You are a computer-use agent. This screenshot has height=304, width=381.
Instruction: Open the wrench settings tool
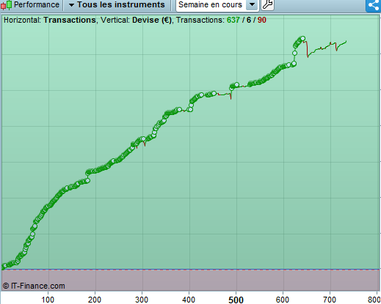point(268,5)
